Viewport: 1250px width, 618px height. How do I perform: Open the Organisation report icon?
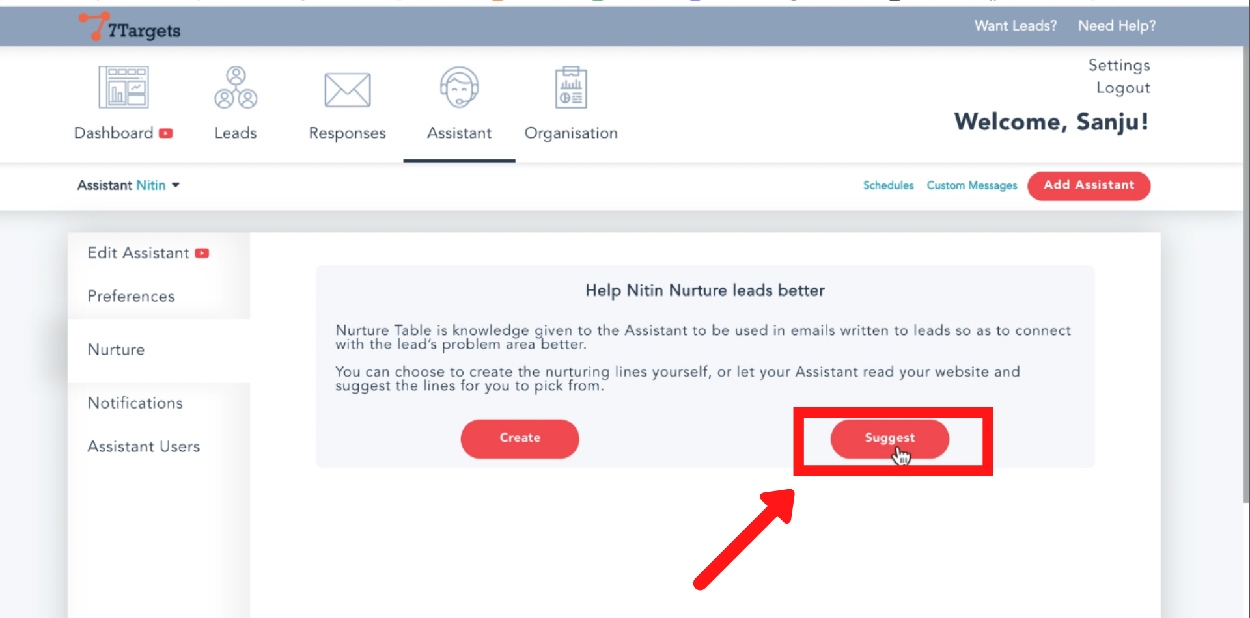(571, 87)
